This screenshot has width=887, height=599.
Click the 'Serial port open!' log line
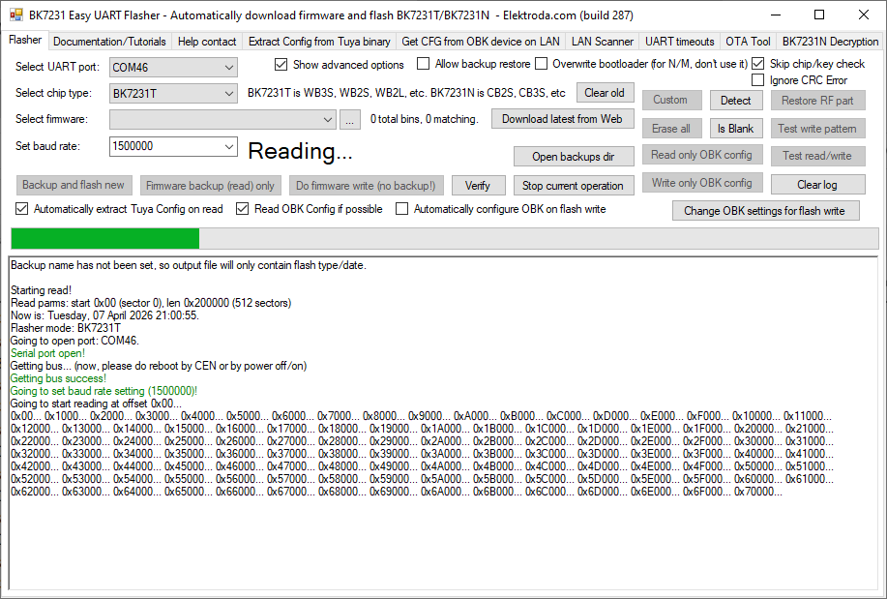pos(47,353)
